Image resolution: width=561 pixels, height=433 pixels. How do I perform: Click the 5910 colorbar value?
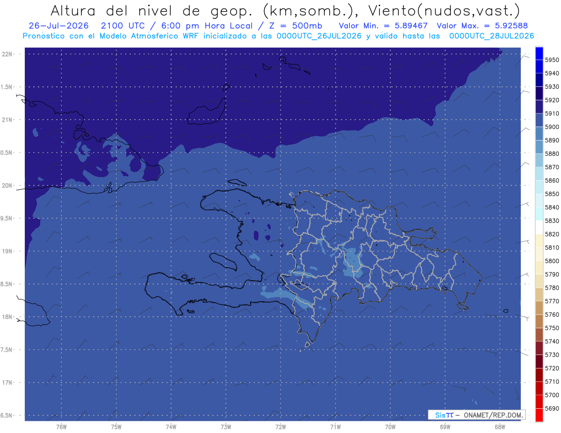[552, 114]
